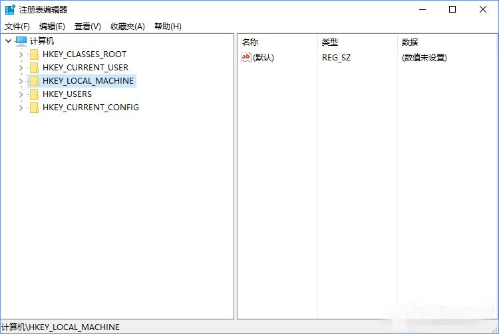Expand the HKEY_USERS key
The image size is (499, 334).
click(21, 94)
